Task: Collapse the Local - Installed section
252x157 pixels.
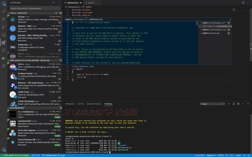Action: click(x=9, y=13)
